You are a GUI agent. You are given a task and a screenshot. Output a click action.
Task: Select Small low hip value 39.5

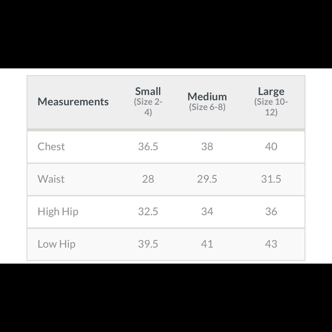pos(148,244)
